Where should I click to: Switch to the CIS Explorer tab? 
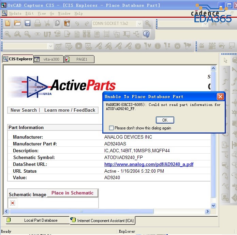coord(18,59)
